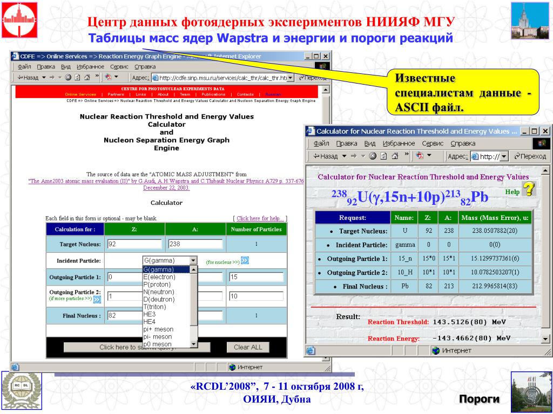Image resolution: width=553 pixels, height=414 pixels.
Task: Open Правка menu in CDFE browser window
Action: point(46,66)
